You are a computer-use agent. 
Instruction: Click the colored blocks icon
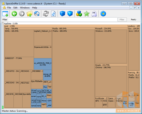tap(79, 14)
